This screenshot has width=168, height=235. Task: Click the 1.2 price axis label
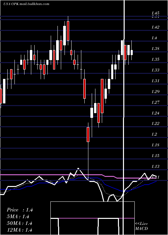coord(154,134)
